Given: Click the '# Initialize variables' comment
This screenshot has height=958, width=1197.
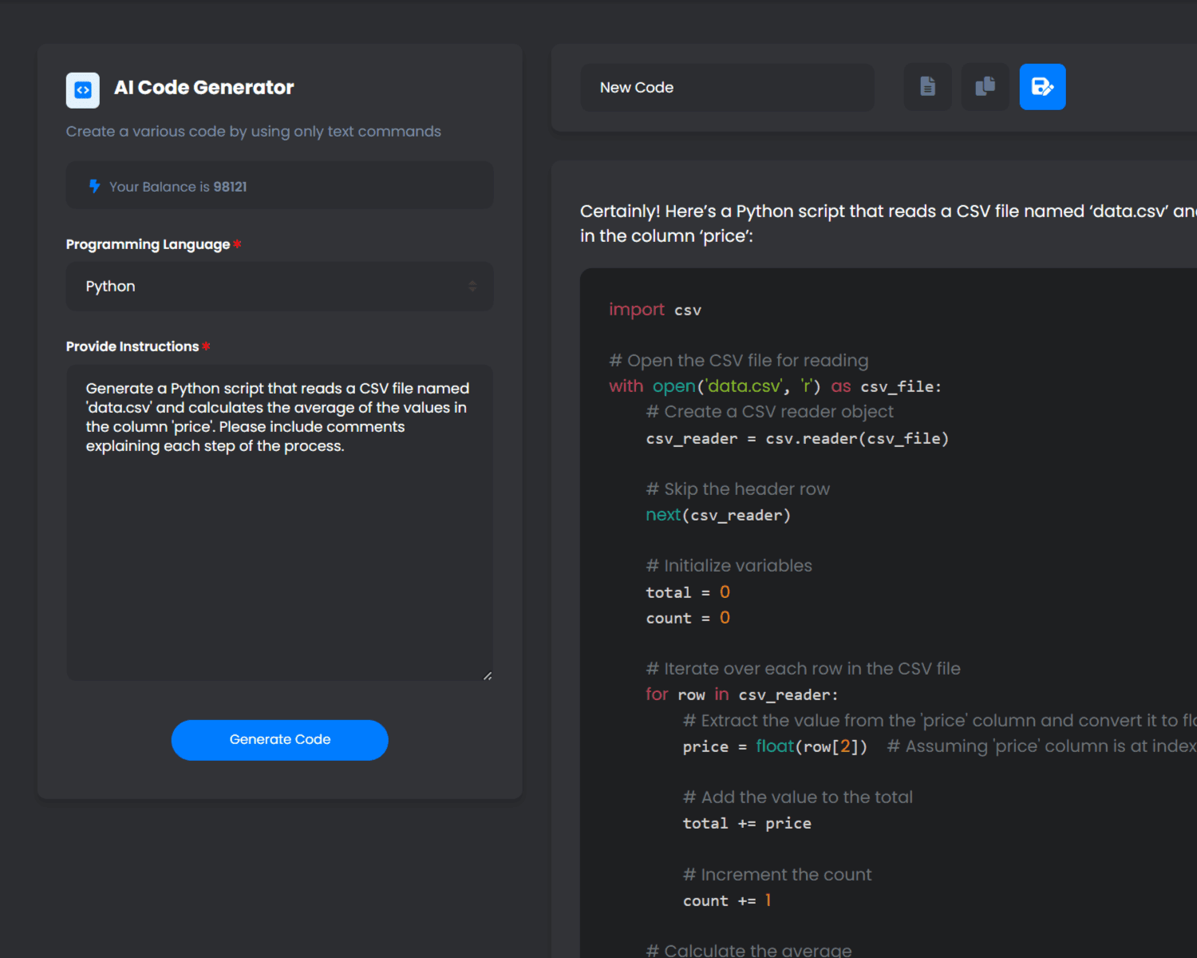Looking at the screenshot, I should 729,566.
